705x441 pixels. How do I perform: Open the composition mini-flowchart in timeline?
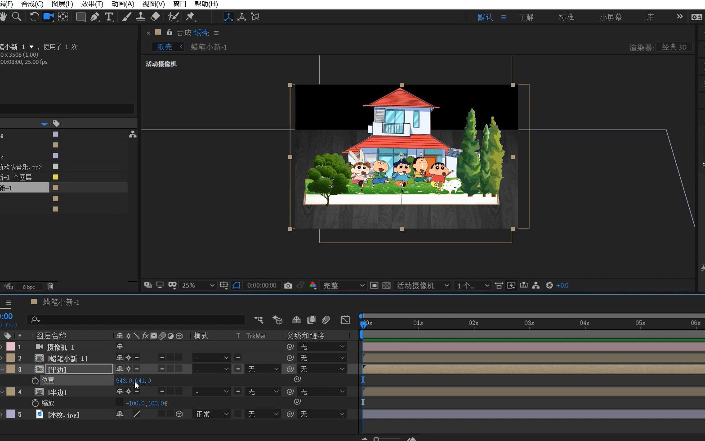(x=259, y=319)
